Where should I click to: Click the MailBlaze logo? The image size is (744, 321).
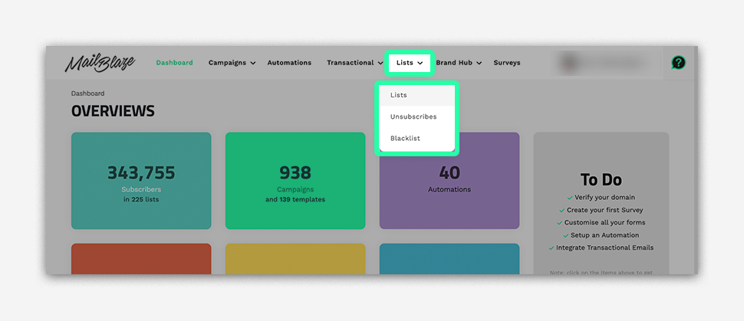pos(100,63)
